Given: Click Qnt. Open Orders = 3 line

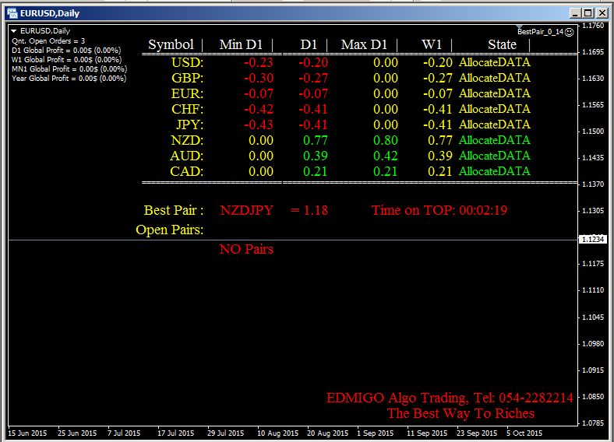Looking at the screenshot, I should (x=48, y=40).
